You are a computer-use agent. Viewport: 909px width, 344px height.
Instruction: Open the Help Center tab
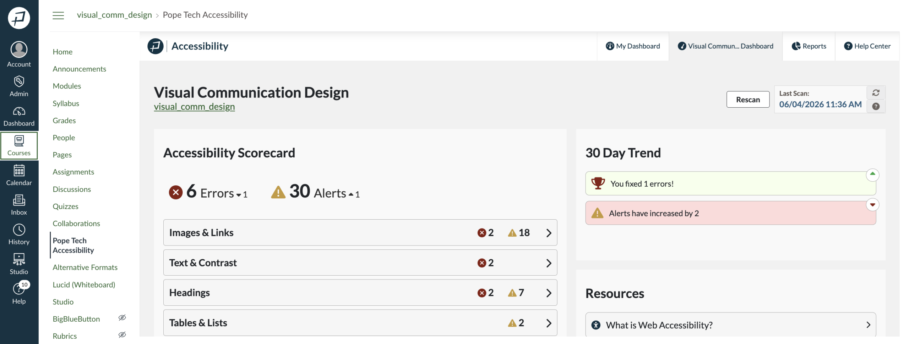(x=867, y=46)
